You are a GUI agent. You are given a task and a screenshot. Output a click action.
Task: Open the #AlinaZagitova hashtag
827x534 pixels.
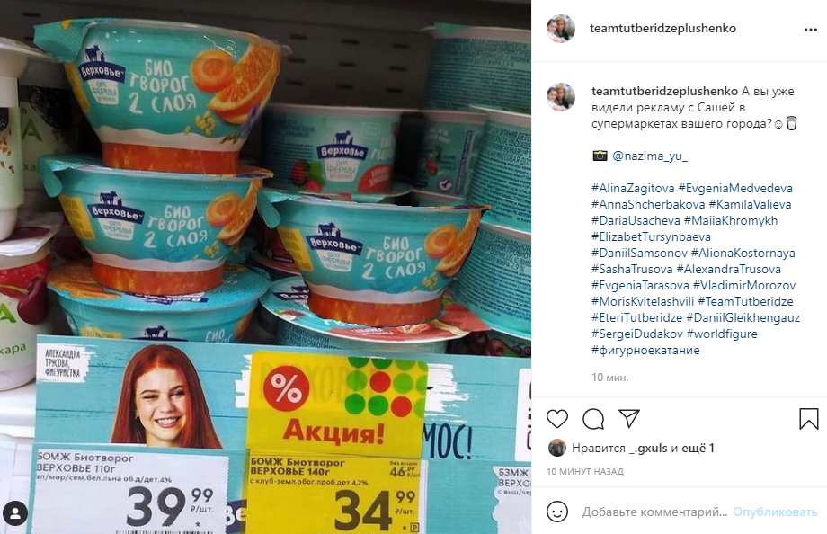point(633,189)
